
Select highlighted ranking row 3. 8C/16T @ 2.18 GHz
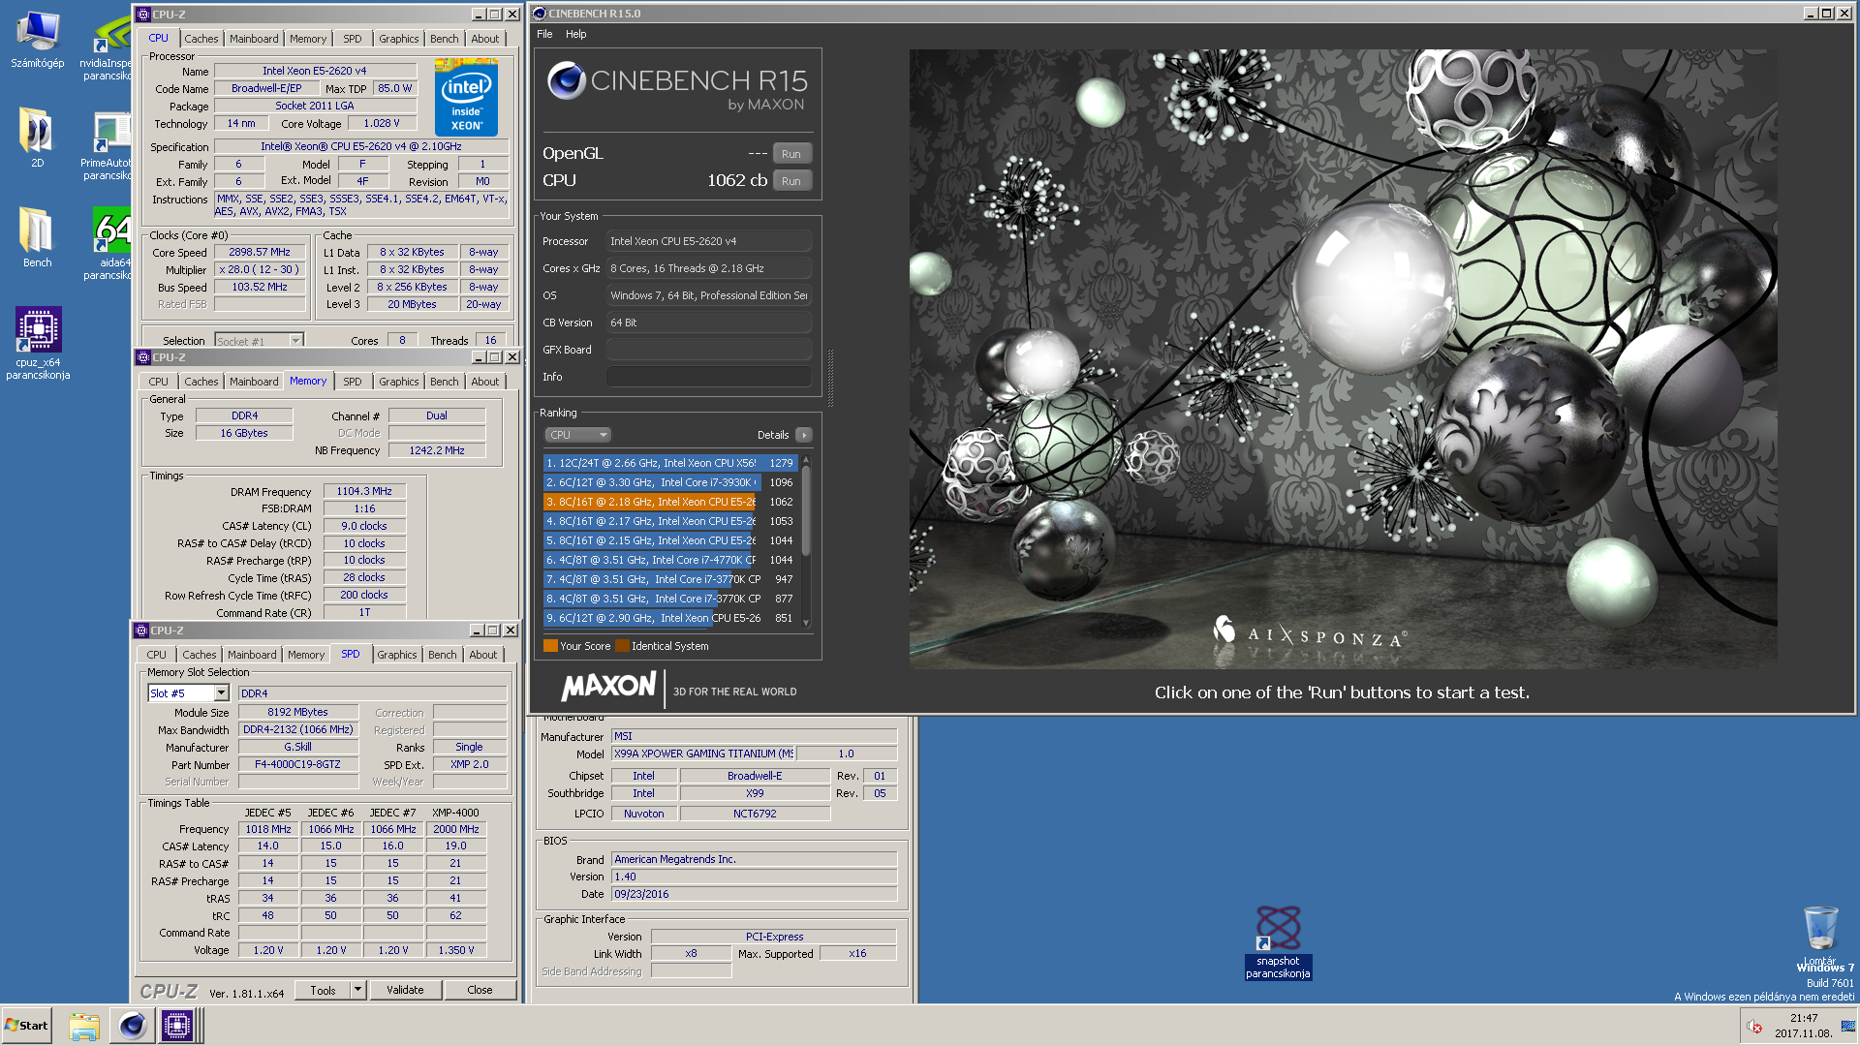pos(669,502)
